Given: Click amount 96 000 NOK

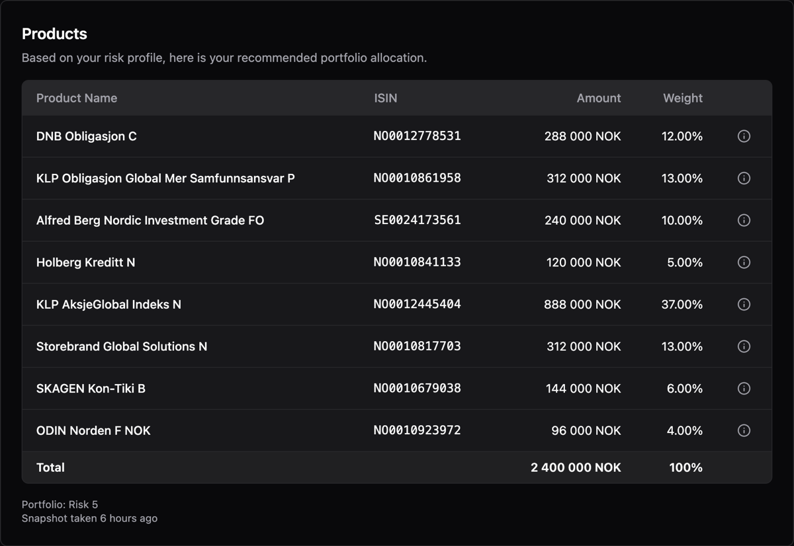Looking at the screenshot, I should (586, 430).
